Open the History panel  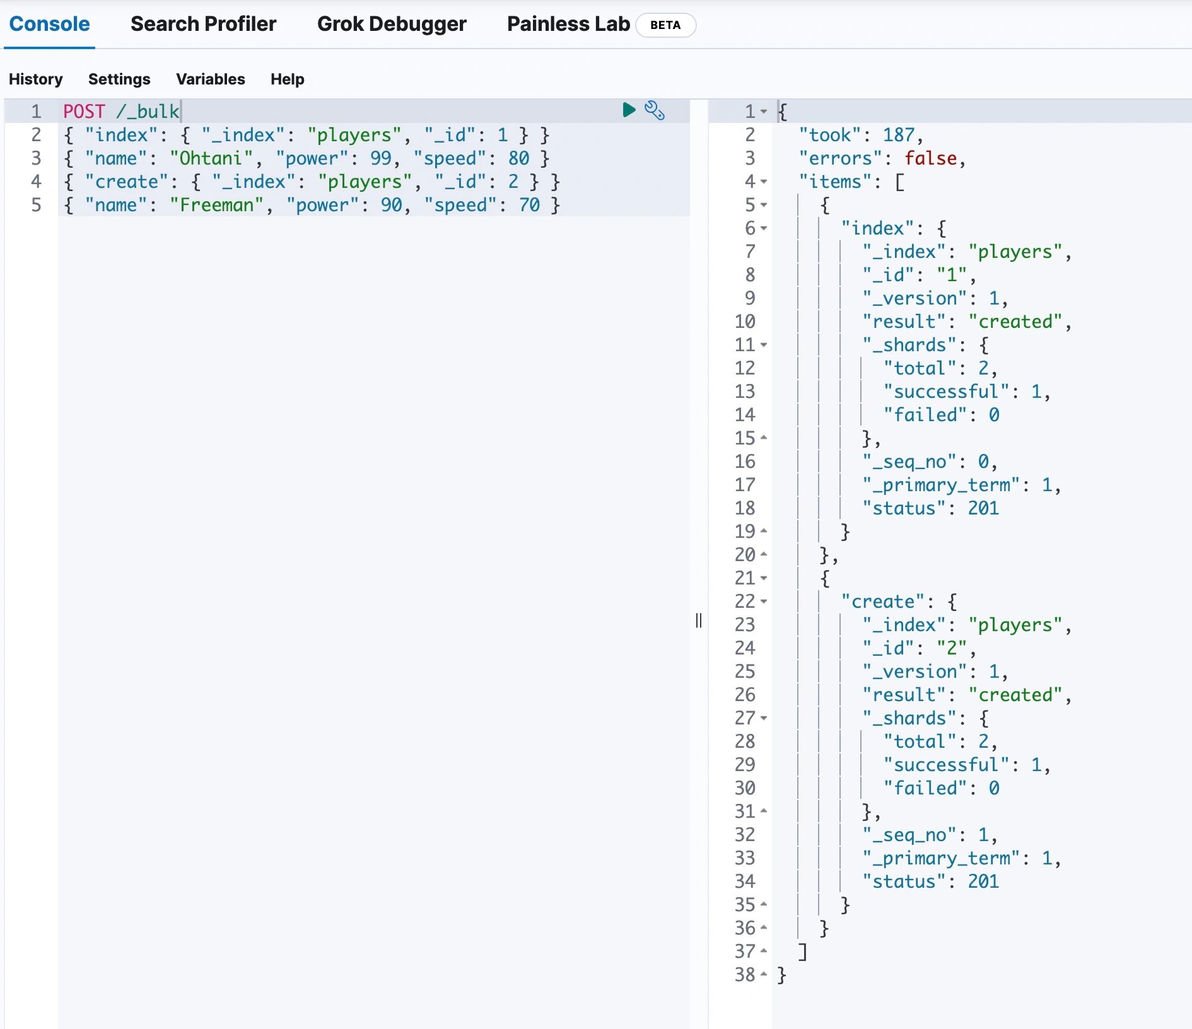[35, 79]
